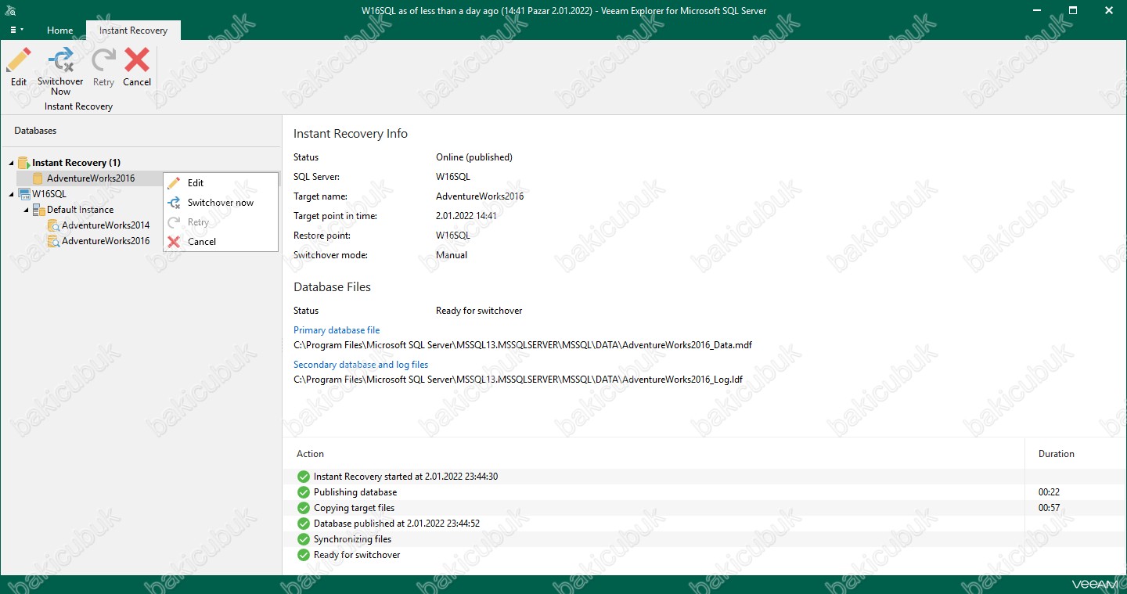Click the Veeam Explorer title bar icon

pos(10,10)
